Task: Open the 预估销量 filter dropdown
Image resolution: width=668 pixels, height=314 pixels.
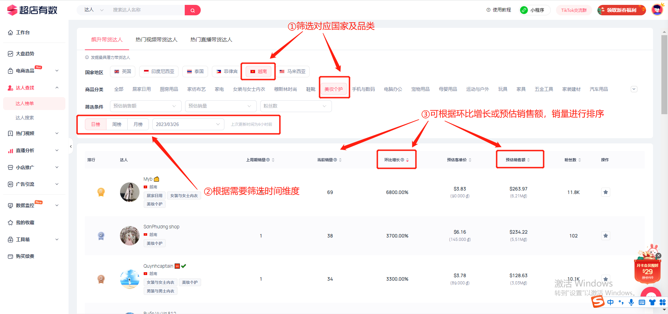Action: click(x=221, y=106)
